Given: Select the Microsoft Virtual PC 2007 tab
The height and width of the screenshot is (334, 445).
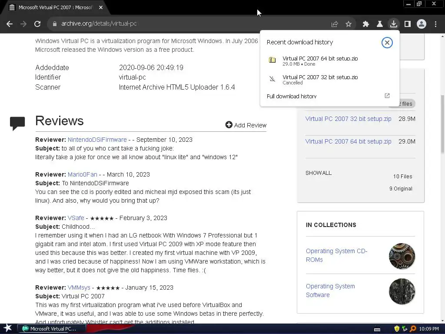Looking at the screenshot, I should [55, 8].
